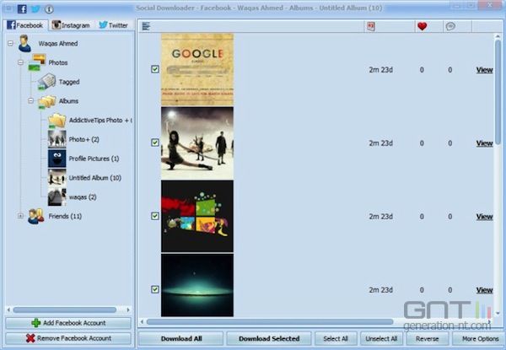Open the More Options button
Image resolution: width=506 pixels, height=350 pixels.
point(480,339)
